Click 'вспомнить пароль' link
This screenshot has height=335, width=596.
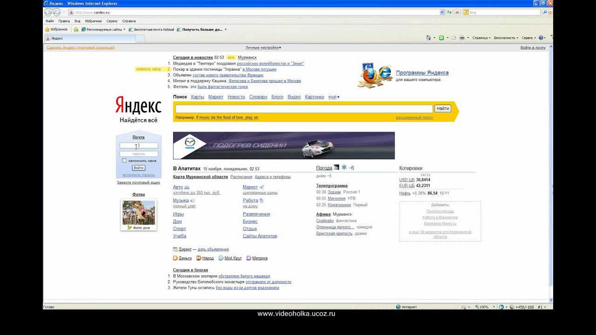tap(138, 175)
